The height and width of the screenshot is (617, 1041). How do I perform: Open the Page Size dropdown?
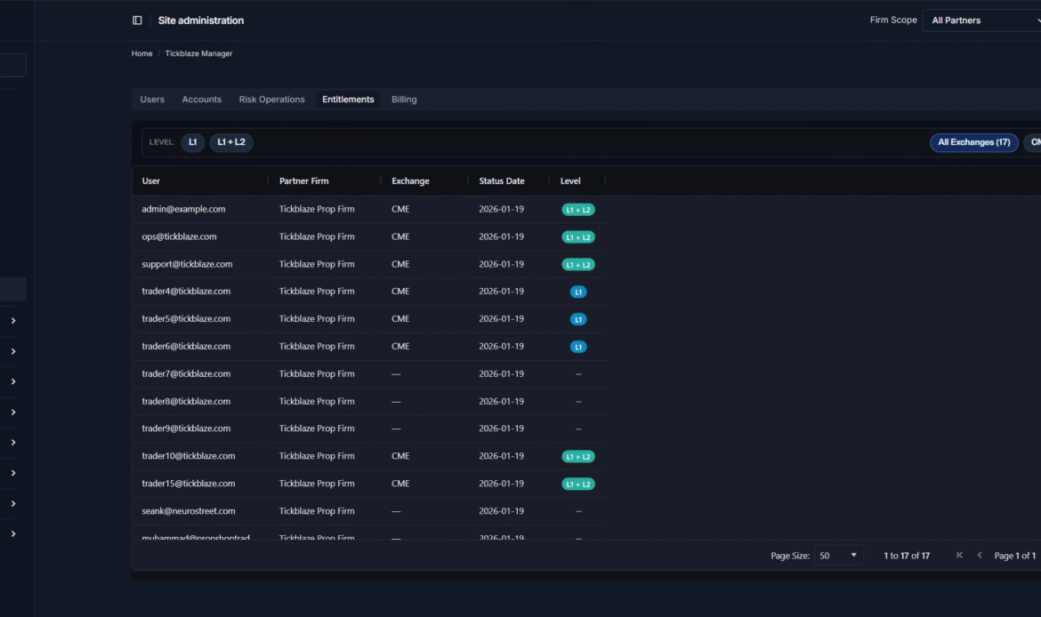coord(839,556)
